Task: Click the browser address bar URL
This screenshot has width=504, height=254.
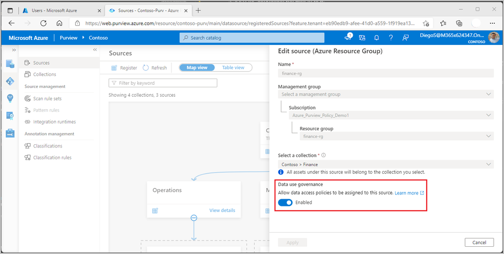Action: (250, 23)
